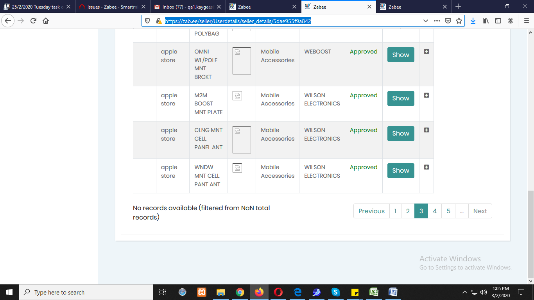This screenshot has height=300, width=534.
Task: Open Google Chrome from the taskbar
Action: 240,292
